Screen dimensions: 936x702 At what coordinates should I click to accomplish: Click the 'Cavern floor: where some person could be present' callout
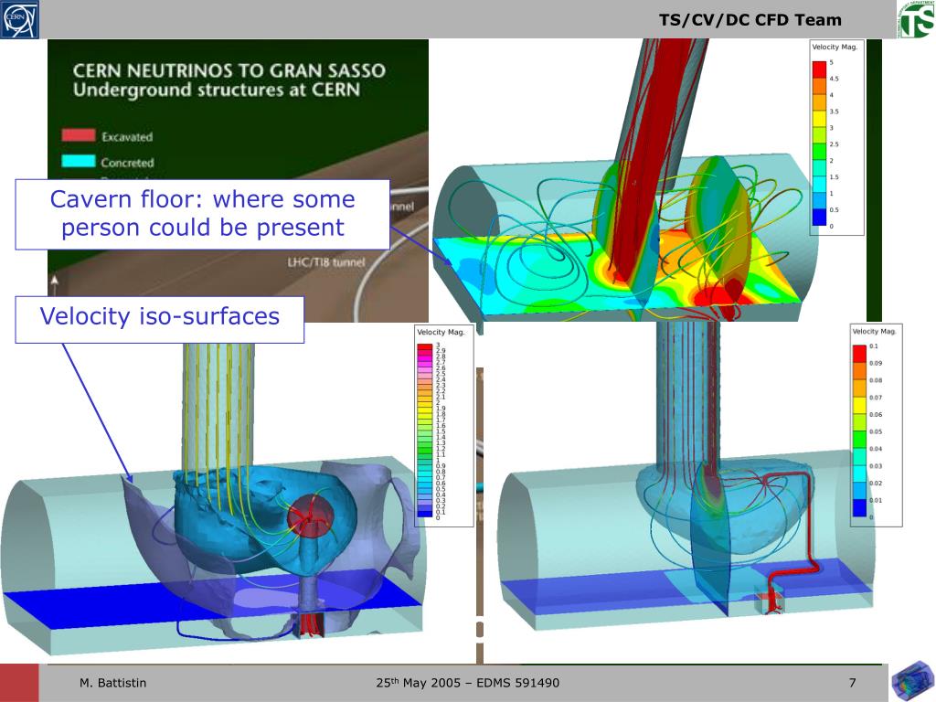pyautogui.click(x=202, y=214)
